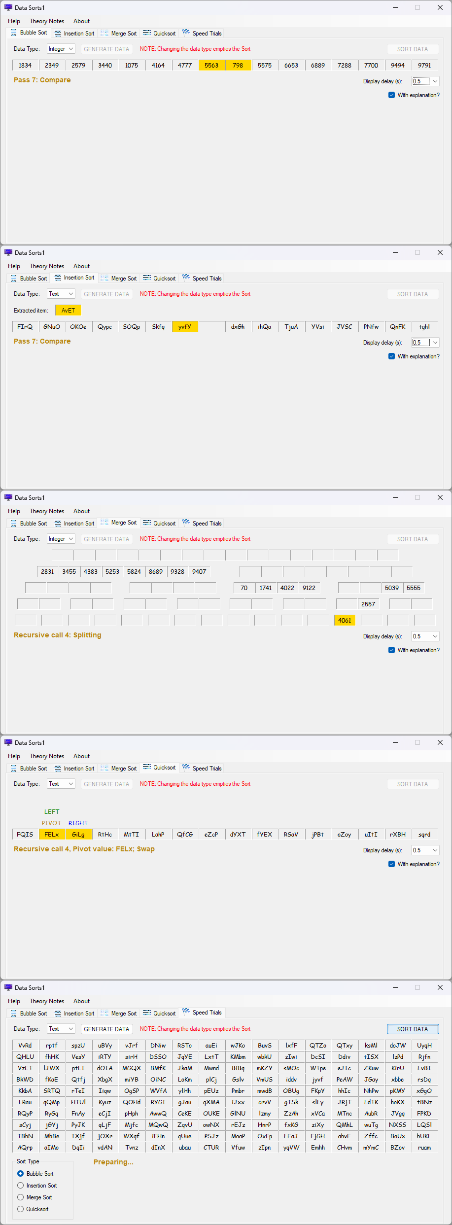Open Help menu in the Pivot value window
Viewport: 452px width, 1225px height.
pyautogui.click(x=14, y=756)
